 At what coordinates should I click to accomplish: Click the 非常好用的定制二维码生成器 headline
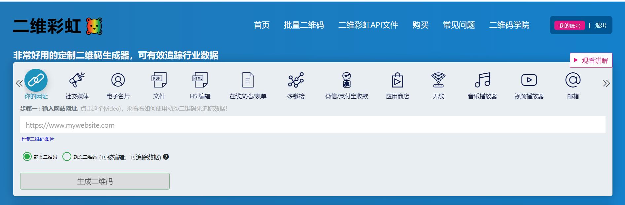116,55
